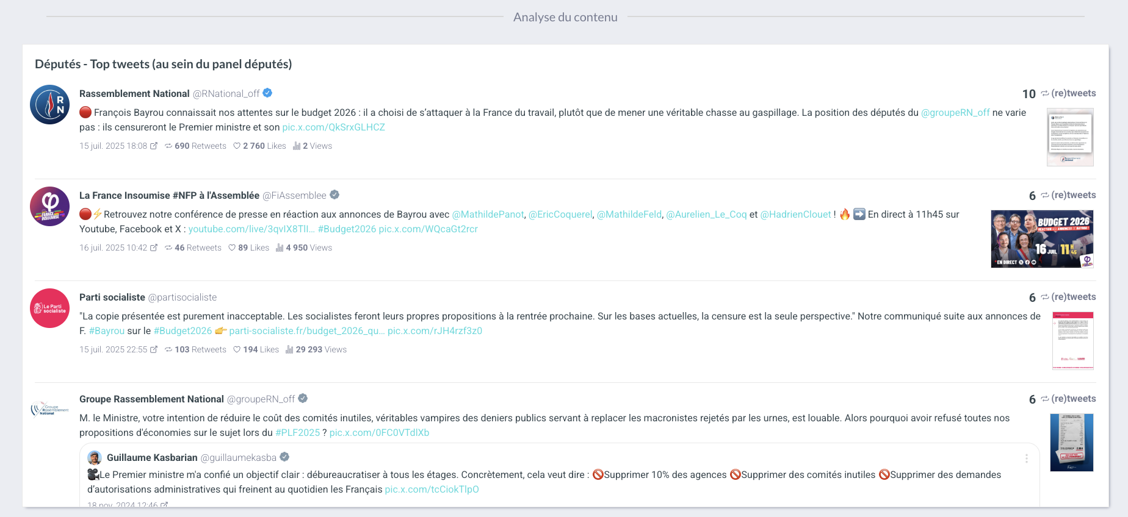Click #PLF2025 hashtag
The width and height of the screenshot is (1128, 517).
(x=297, y=433)
